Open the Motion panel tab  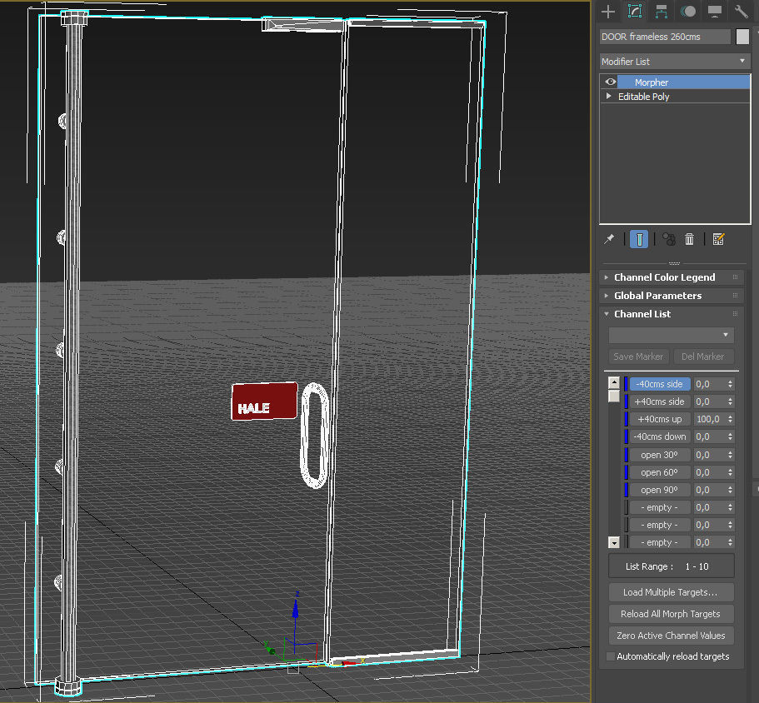tap(688, 11)
